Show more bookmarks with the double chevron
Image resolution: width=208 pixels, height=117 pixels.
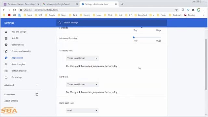click(203, 15)
